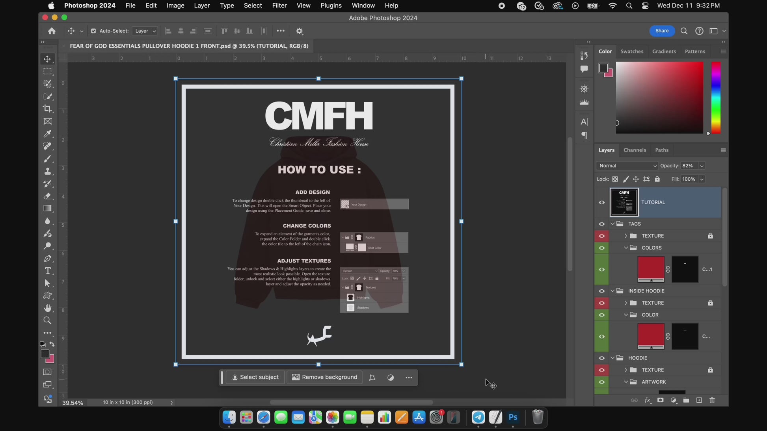Click the Remove background button

pyautogui.click(x=324, y=377)
